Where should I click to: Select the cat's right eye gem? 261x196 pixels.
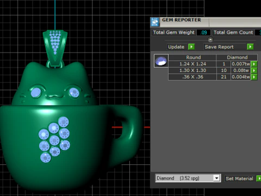point(74,93)
